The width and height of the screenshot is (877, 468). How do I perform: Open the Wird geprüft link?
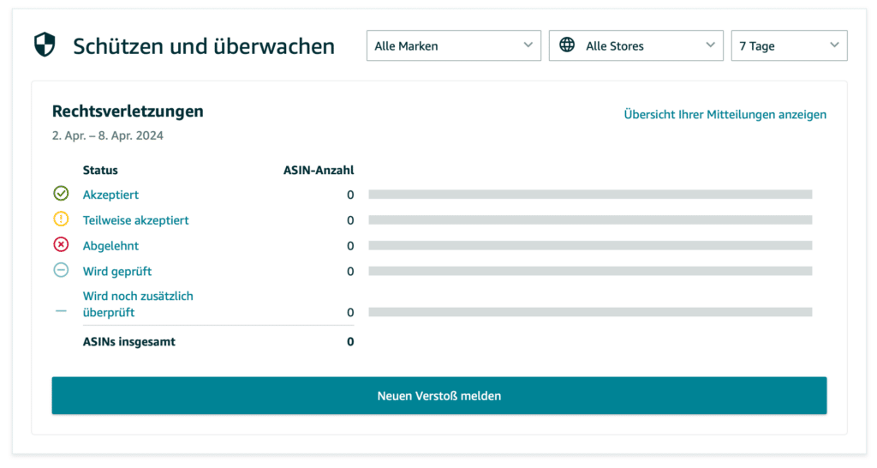[x=117, y=272]
